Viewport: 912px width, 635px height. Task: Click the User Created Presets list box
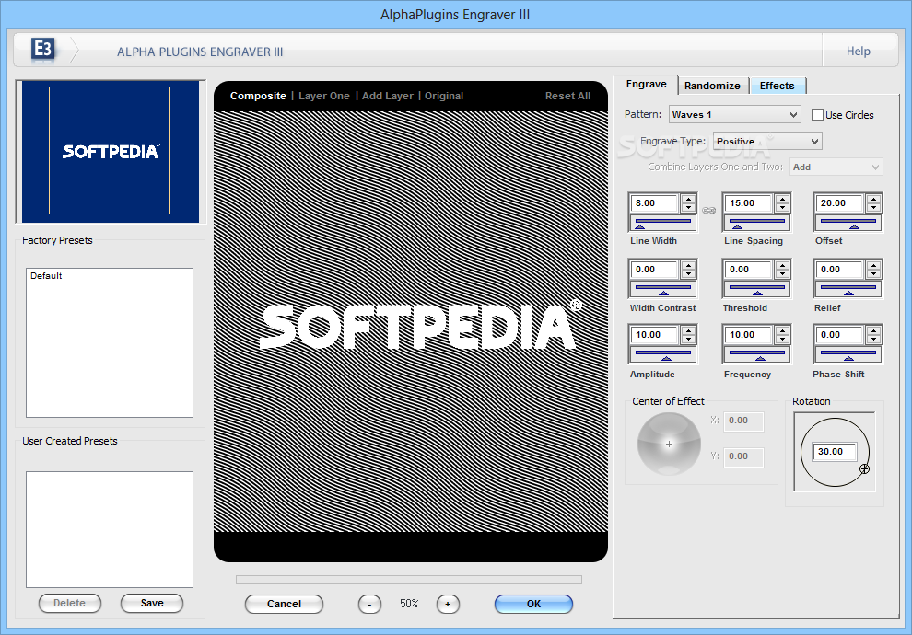110,529
